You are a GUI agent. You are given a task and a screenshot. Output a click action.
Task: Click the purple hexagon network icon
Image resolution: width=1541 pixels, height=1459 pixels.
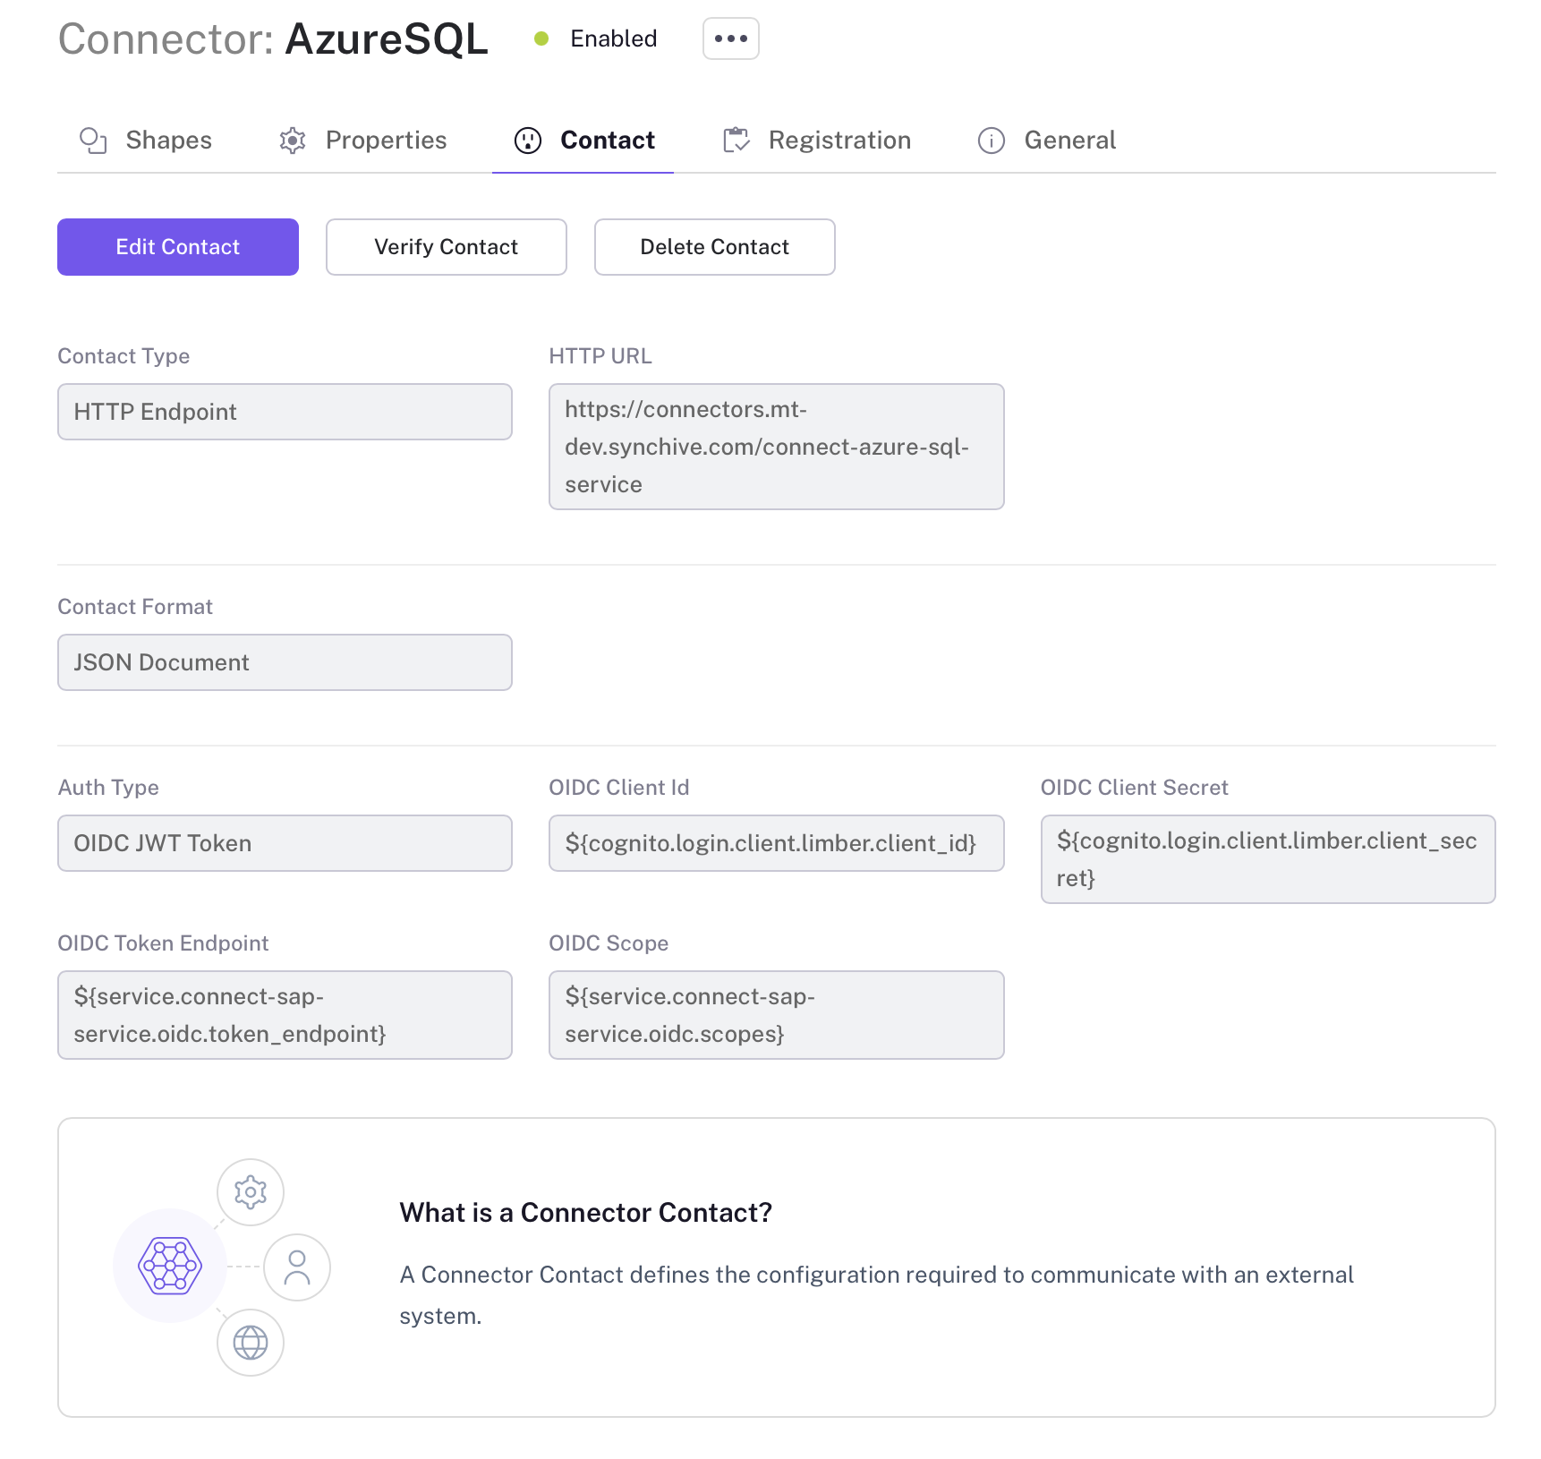170,1266
